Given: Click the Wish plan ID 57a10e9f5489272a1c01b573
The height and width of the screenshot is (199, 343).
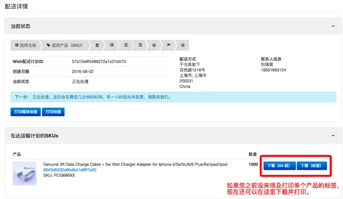Looking at the screenshot, I should point(99,62).
